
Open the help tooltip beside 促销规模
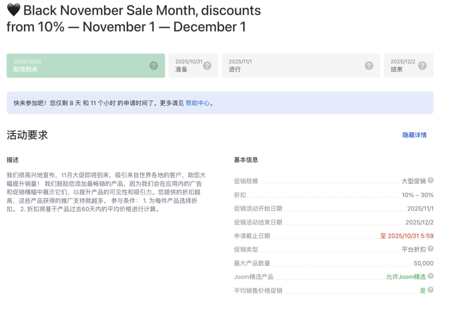[430, 181]
